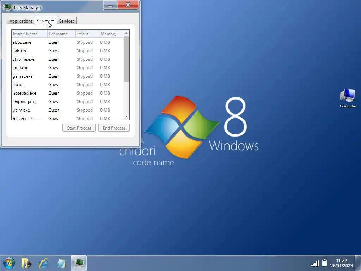Select the games.exe process row
The height and width of the screenshot is (271, 361).
tap(67, 76)
